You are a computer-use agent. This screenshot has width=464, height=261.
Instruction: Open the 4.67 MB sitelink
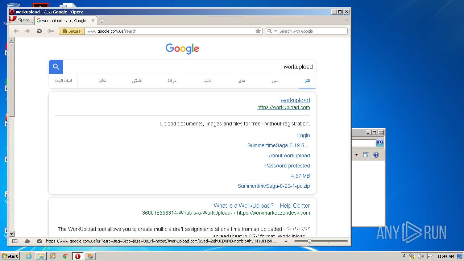pos(300,176)
